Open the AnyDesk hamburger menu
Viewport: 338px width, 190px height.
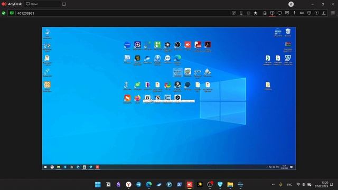(333, 13)
